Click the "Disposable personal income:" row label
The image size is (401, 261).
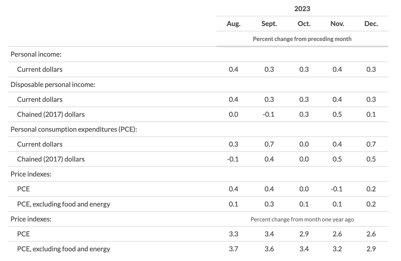coord(53,84)
